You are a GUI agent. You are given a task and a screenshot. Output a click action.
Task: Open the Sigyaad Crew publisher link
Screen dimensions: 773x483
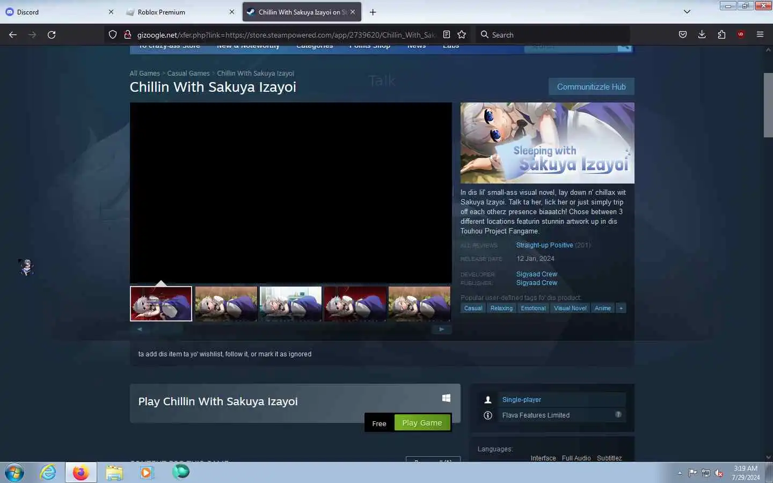(537, 283)
